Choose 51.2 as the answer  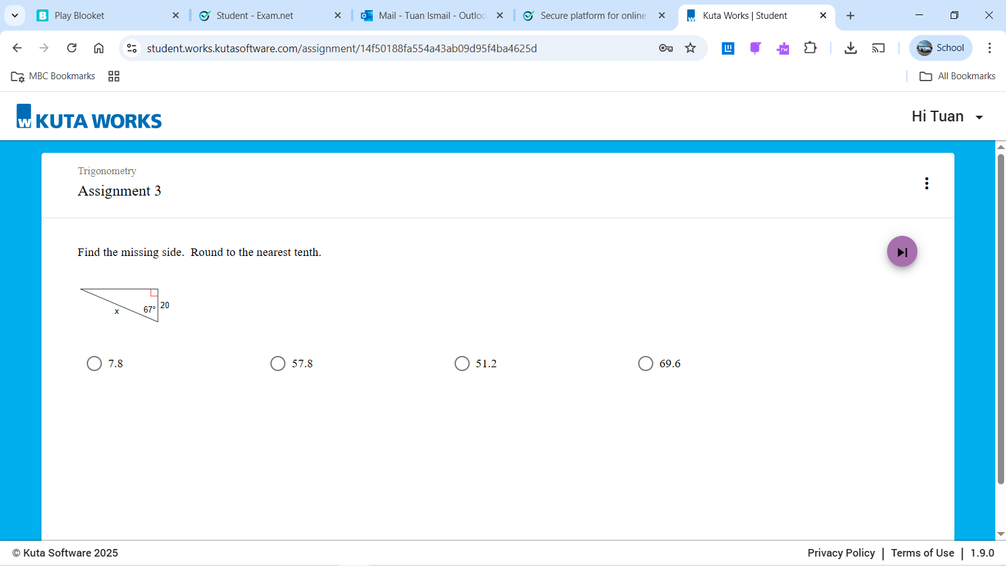tap(462, 363)
